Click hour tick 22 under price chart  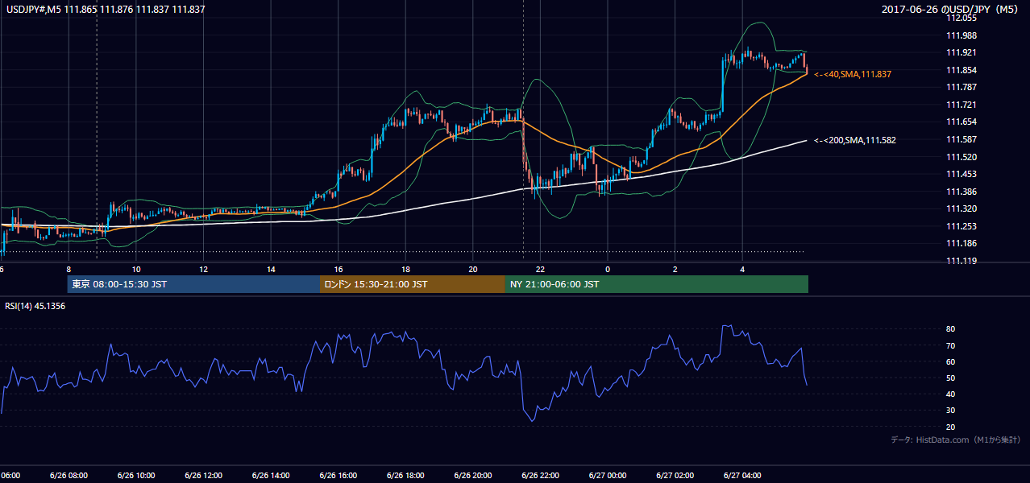pyautogui.click(x=540, y=269)
